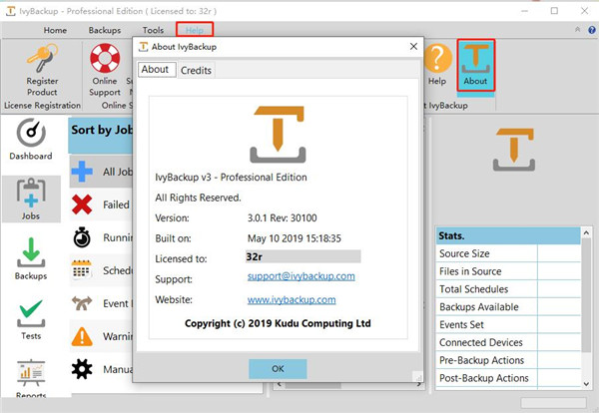Open the Dashboard sidebar icon
Viewport: 599px width, 413px height.
pyautogui.click(x=31, y=133)
